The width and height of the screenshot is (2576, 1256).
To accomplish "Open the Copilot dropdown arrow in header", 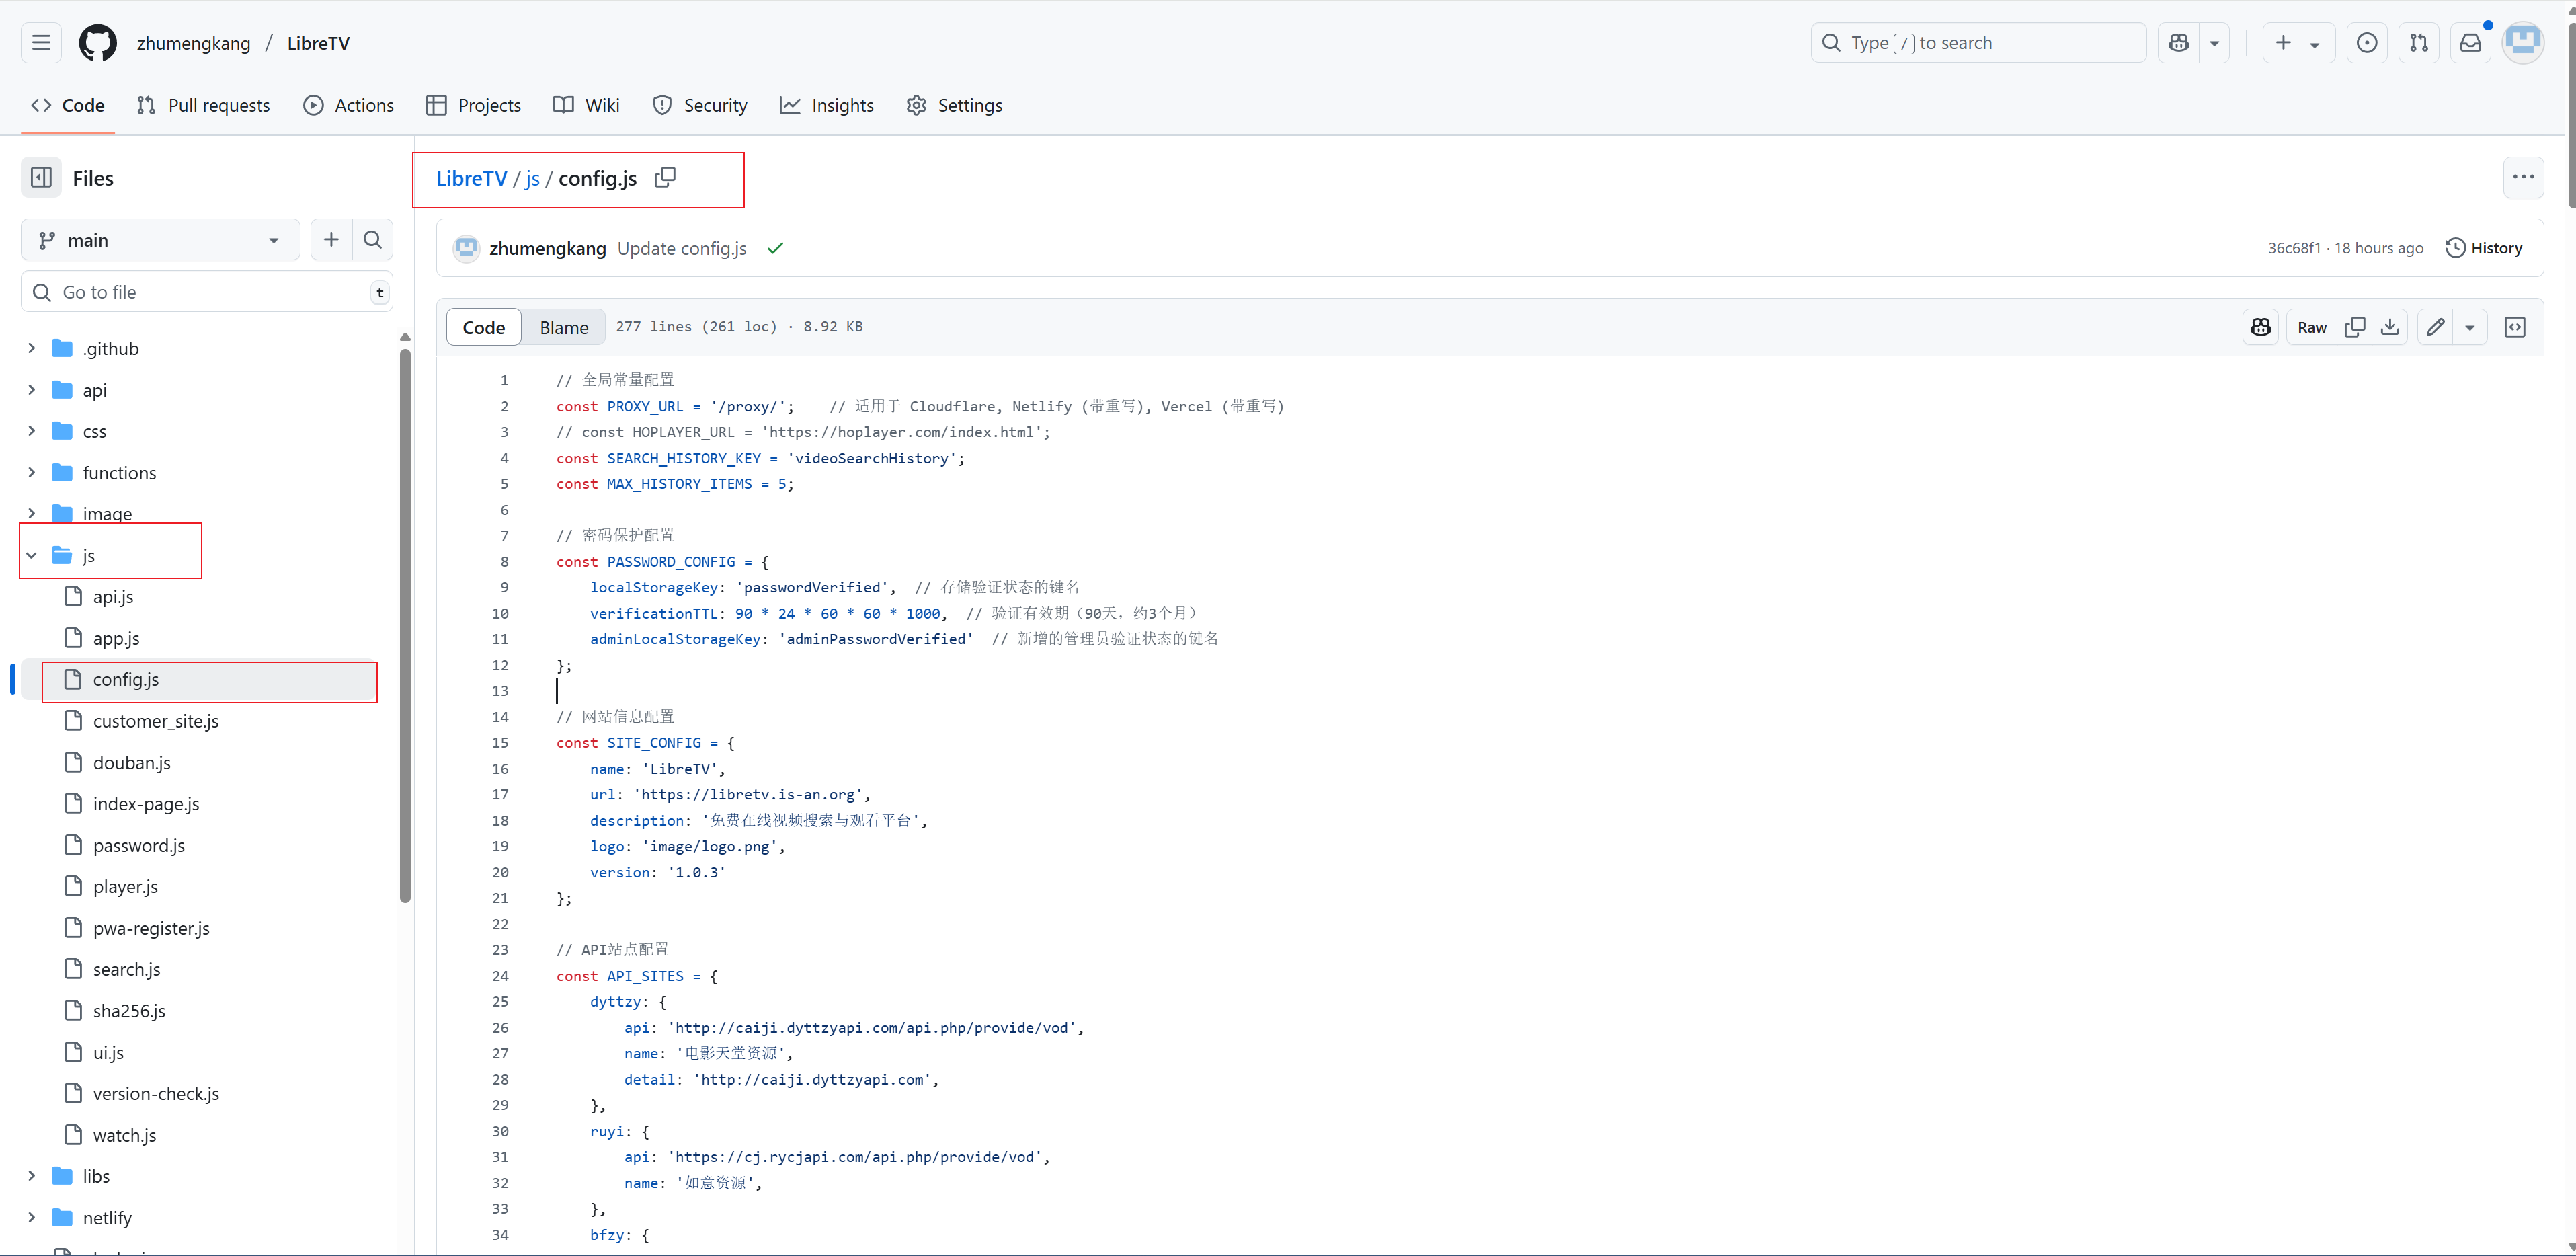I will click(2215, 43).
